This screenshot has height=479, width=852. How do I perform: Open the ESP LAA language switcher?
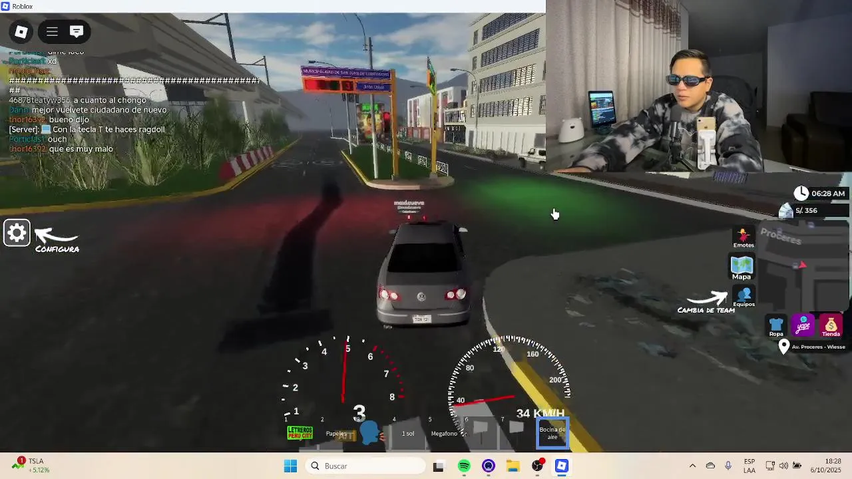pyautogui.click(x=749, y=466)
